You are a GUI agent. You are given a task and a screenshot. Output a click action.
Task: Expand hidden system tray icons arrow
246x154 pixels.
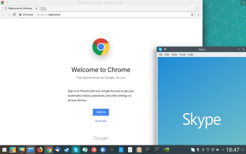point(223,150)
